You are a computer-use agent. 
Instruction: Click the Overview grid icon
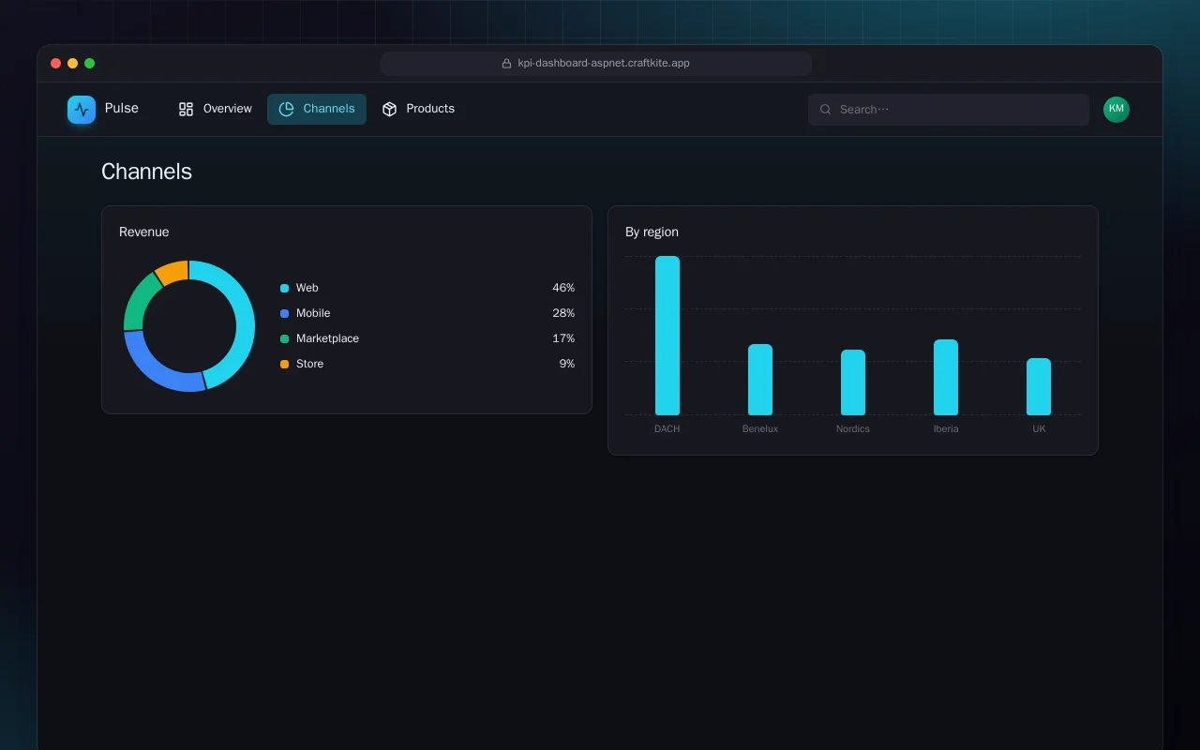tap(186, 109)
